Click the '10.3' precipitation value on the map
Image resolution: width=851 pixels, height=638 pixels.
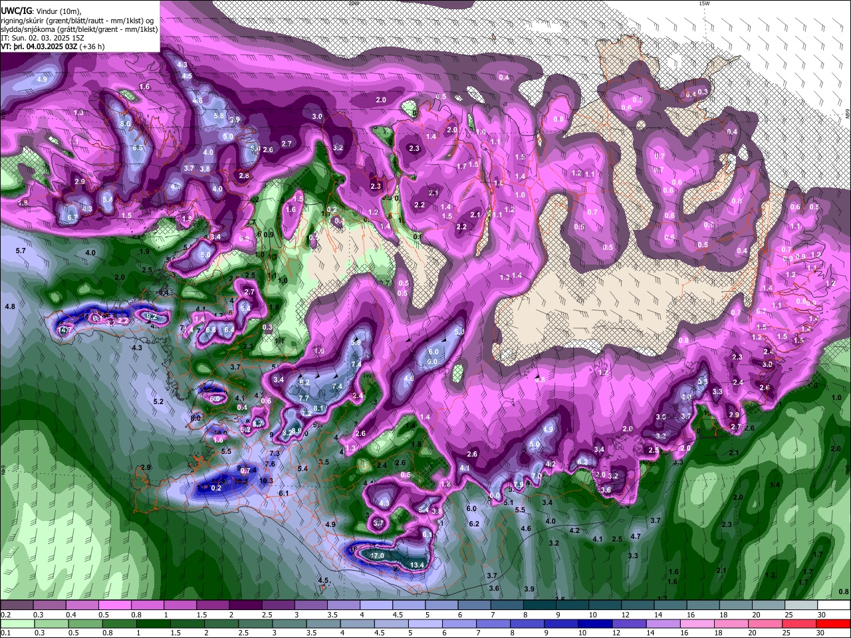[266, 480]
